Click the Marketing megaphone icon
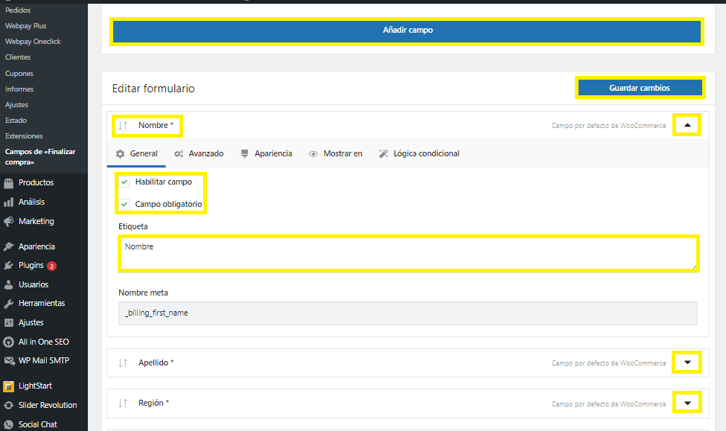This screenshot has width=726, height=431. [9, 222]
